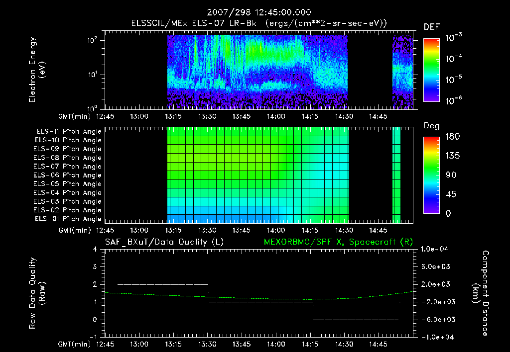Select the 'ELS-02 Pitch Angle' row label
This screenshot has width=510, height=352.
pos(68,210)
